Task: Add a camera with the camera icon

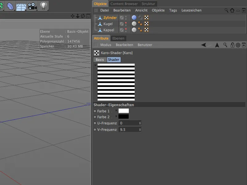Action: click(x=32, y=6)
